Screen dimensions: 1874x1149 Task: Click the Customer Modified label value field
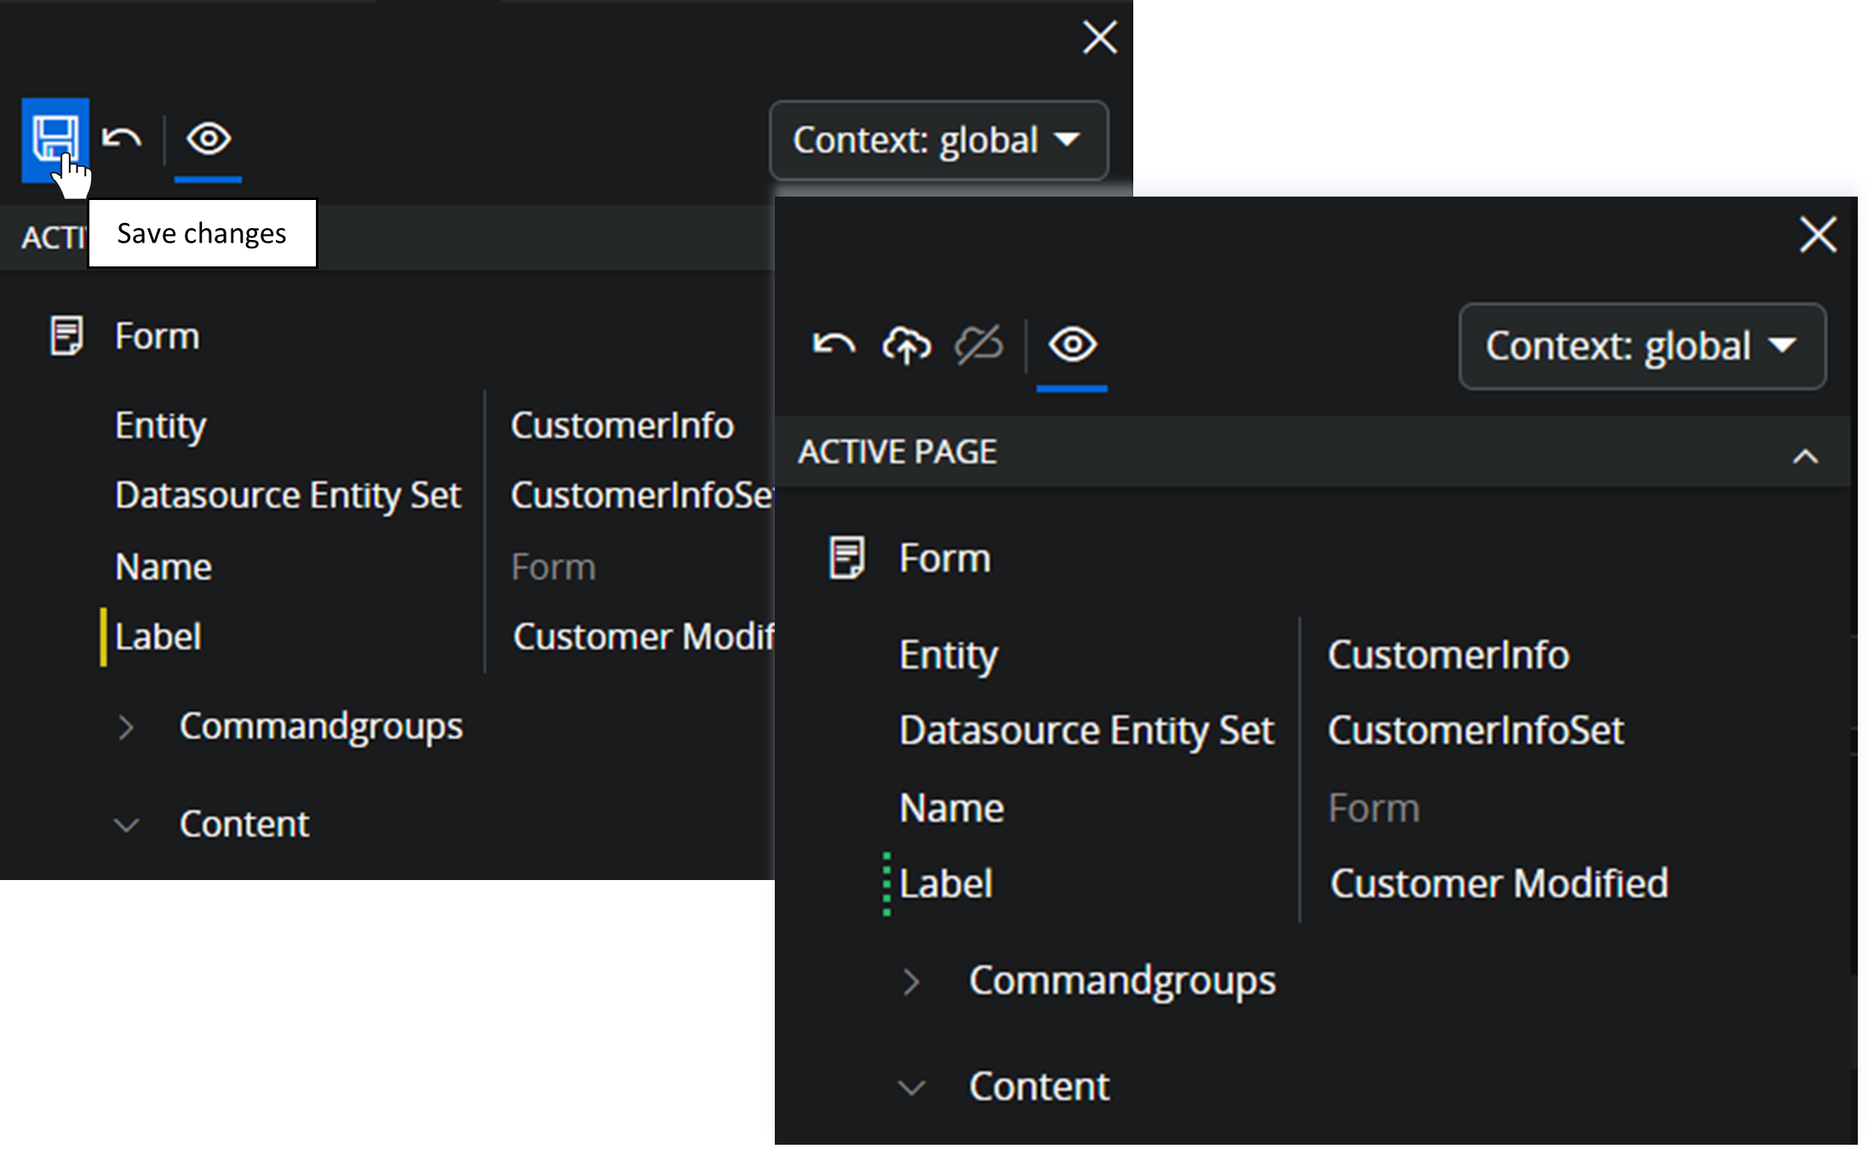1499,883
